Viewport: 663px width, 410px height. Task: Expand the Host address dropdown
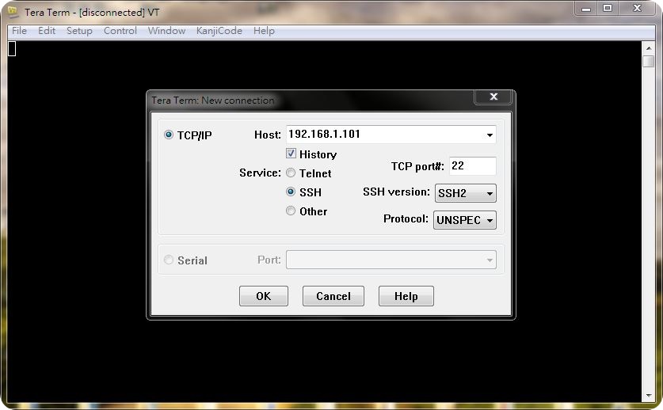click(490, 135)
